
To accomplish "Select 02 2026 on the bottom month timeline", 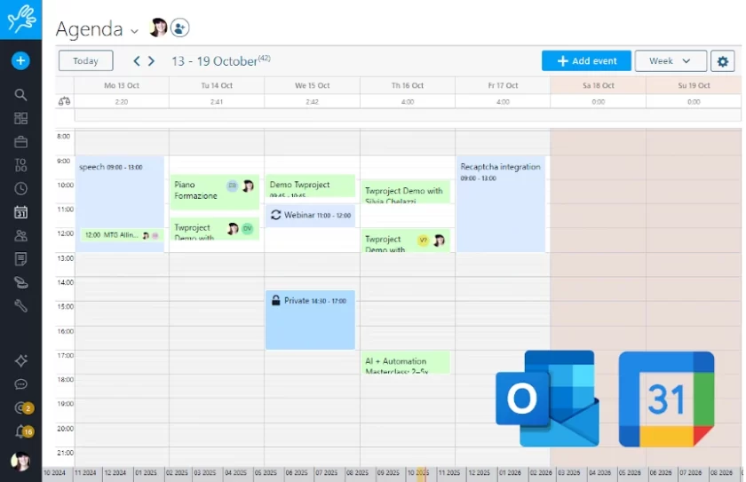I will click(542, 474).
